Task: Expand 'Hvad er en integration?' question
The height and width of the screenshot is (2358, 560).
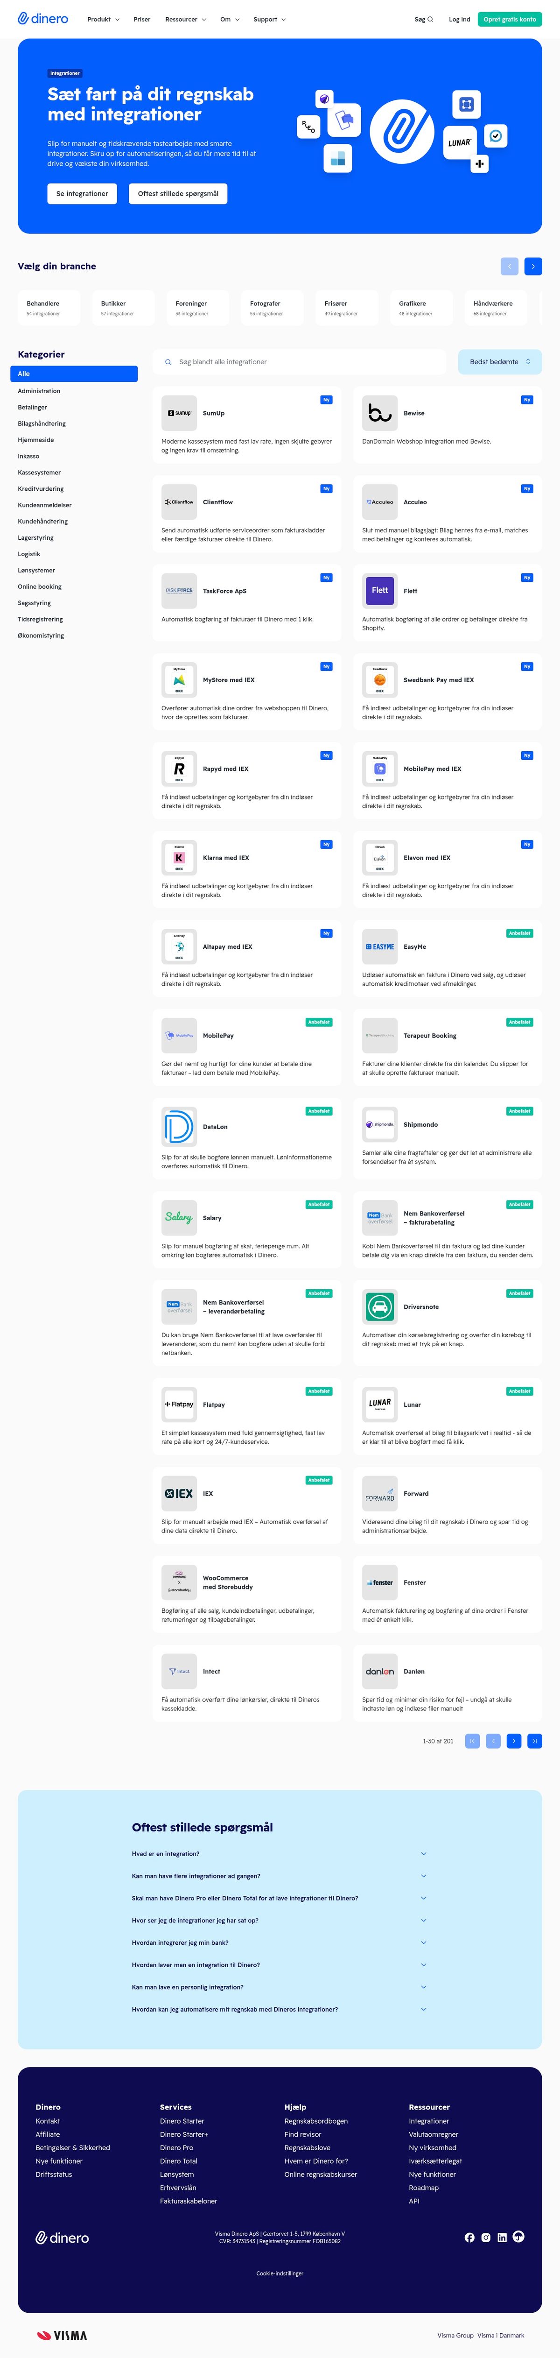Action: coord(280,1854)
